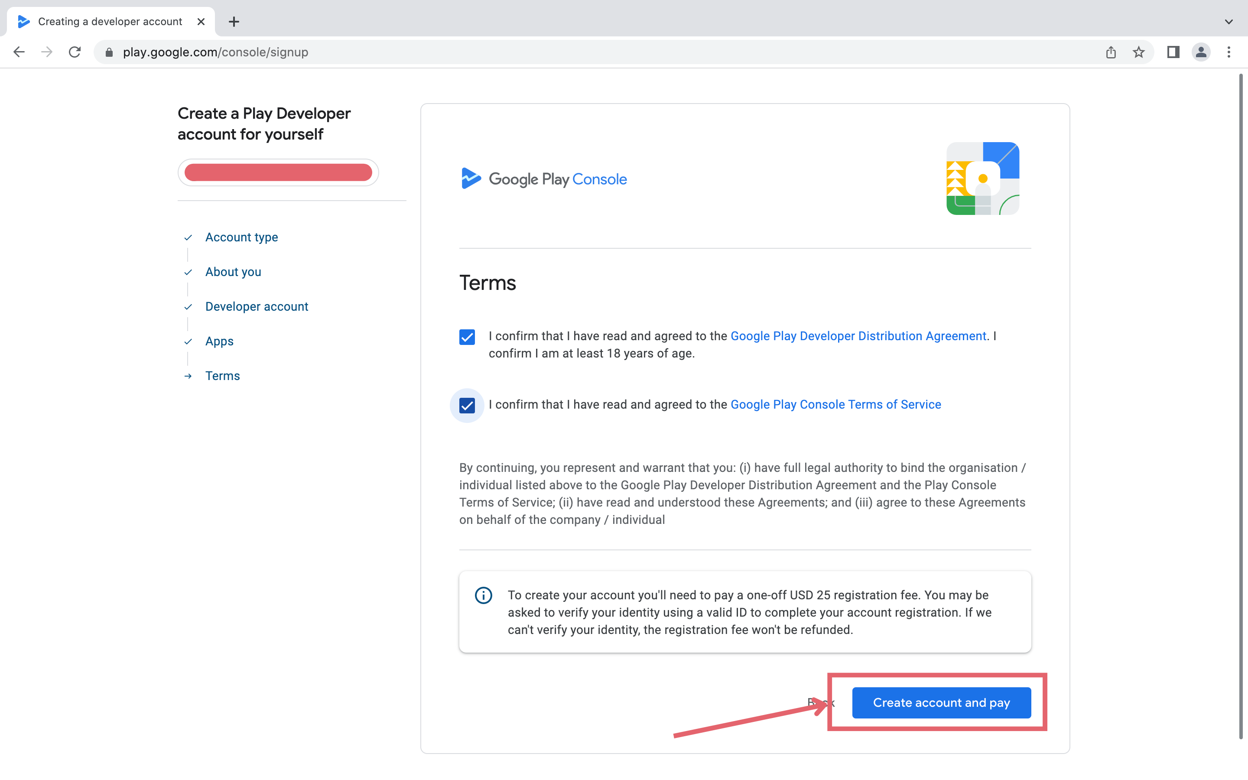The height and width of the screenshot is (780, 1248).
Task: Click the Terms heading text
Action: point(487,283)
